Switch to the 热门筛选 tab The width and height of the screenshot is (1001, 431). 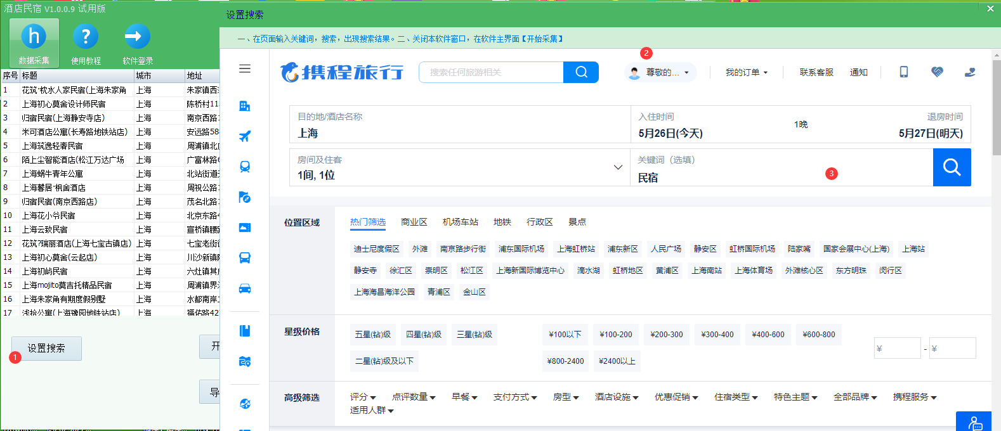(368, 222)
